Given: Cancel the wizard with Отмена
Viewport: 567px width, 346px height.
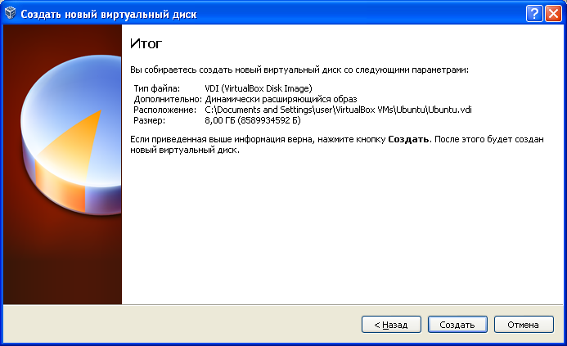Looking at the screenshot, I should click(524, 324).
